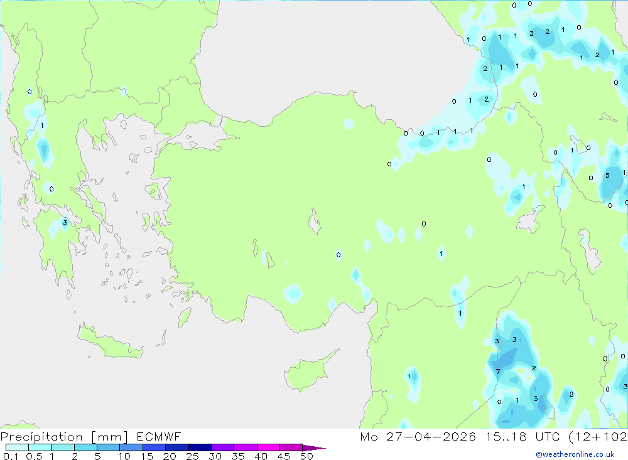628x460 pixels.
Task: Click the date '27-04-2026' text
Action: click(x=431, y=436)
